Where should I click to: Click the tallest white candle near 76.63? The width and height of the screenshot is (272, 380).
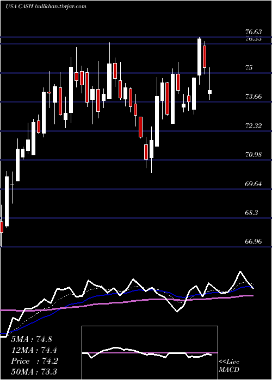[x=200, y=57]
